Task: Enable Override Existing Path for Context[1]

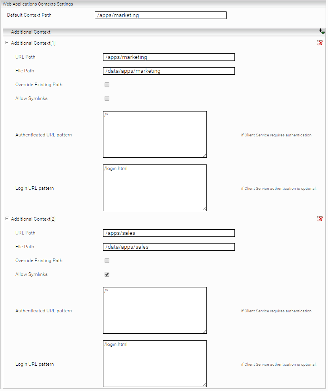Action: pos(107,85)
